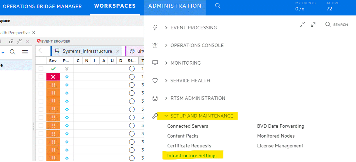Click the SEARCH icon in administration menu
The image size is (356, 162).
tap(328, 24)
